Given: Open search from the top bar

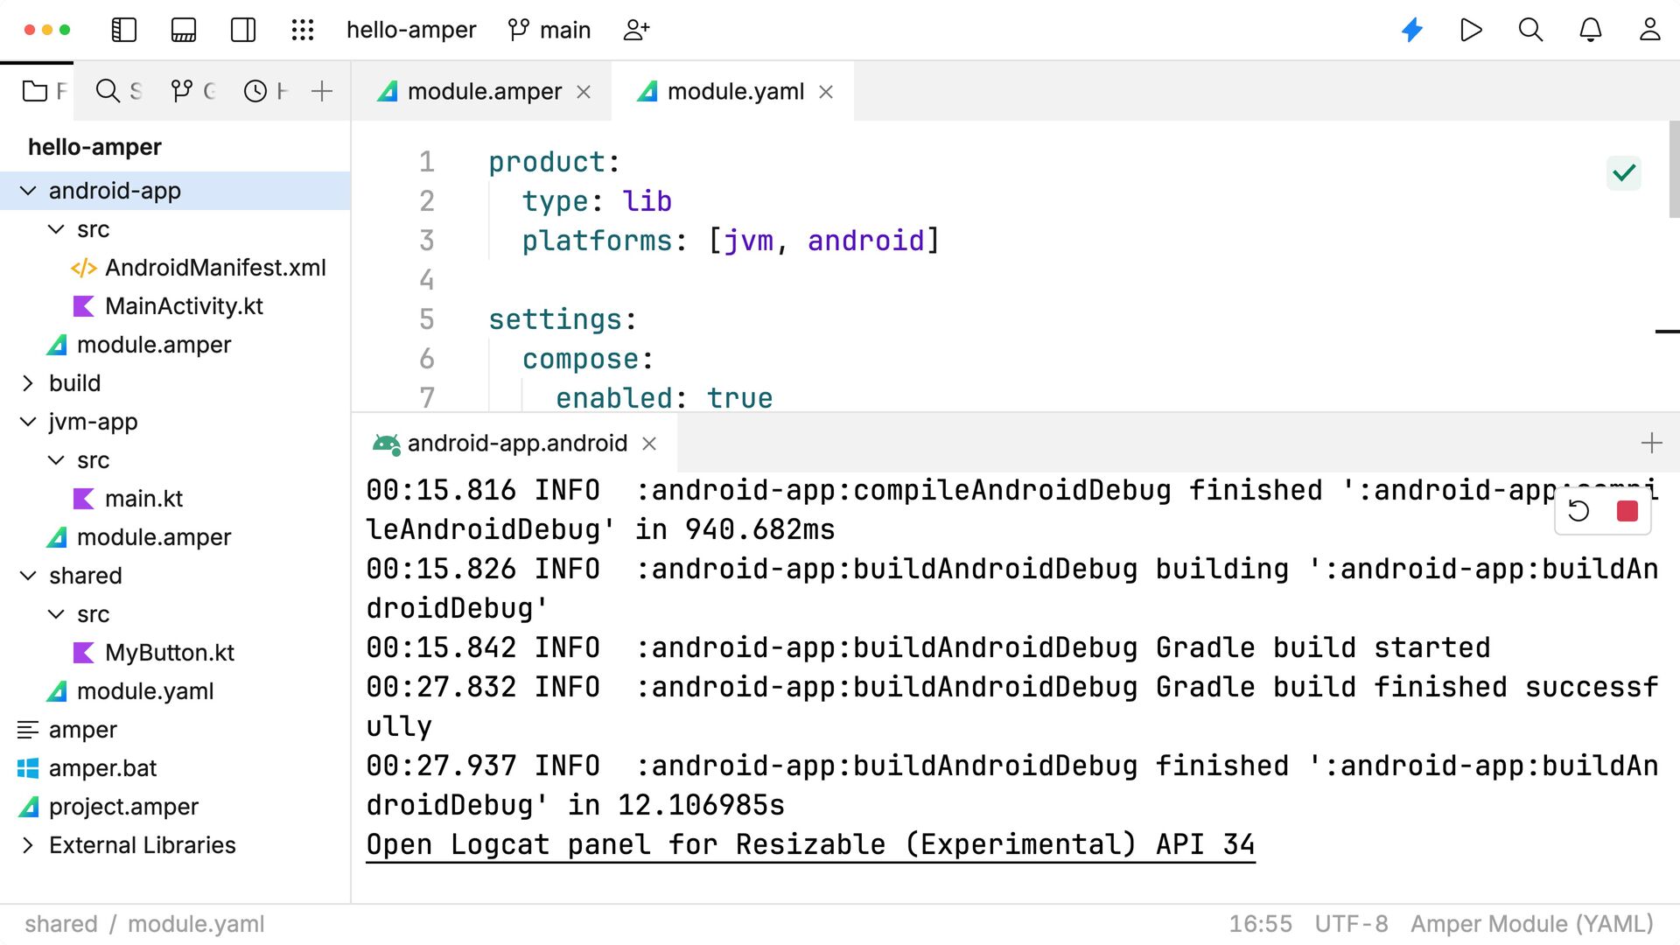Looking at the screenshot, I should 1531,30.
